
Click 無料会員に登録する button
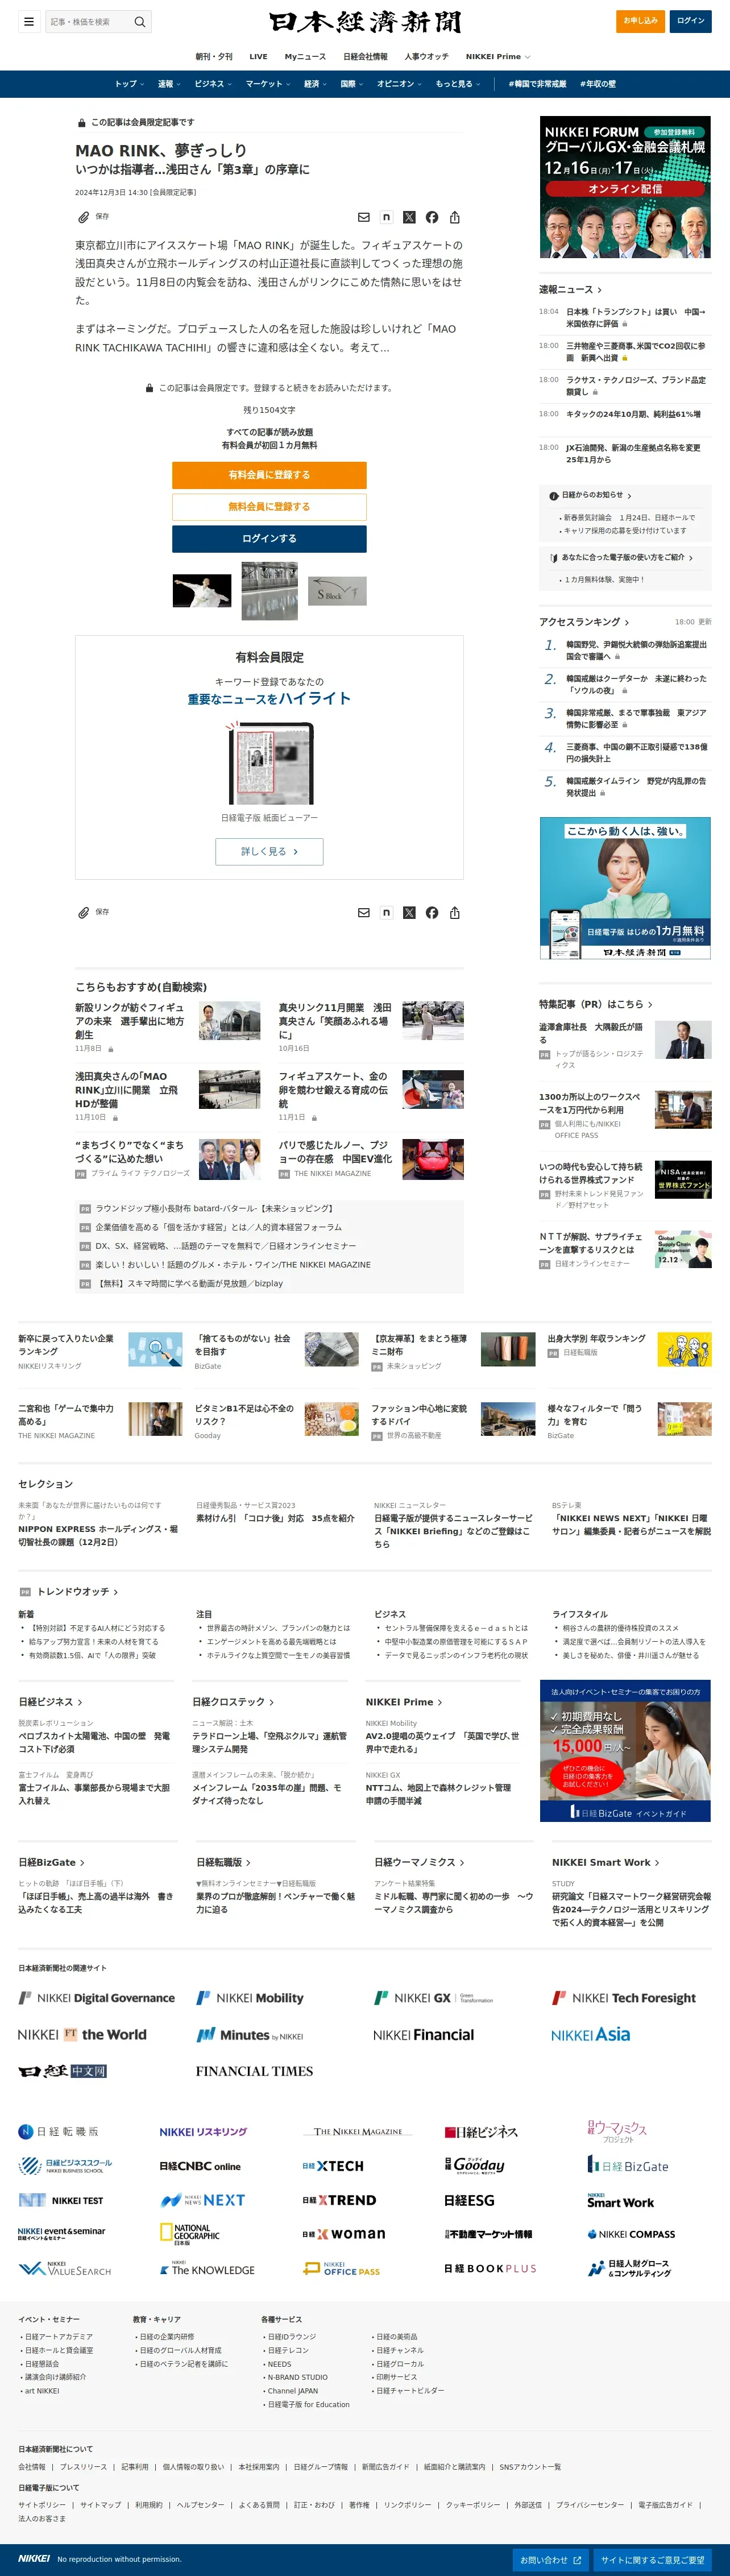[269, 507]
